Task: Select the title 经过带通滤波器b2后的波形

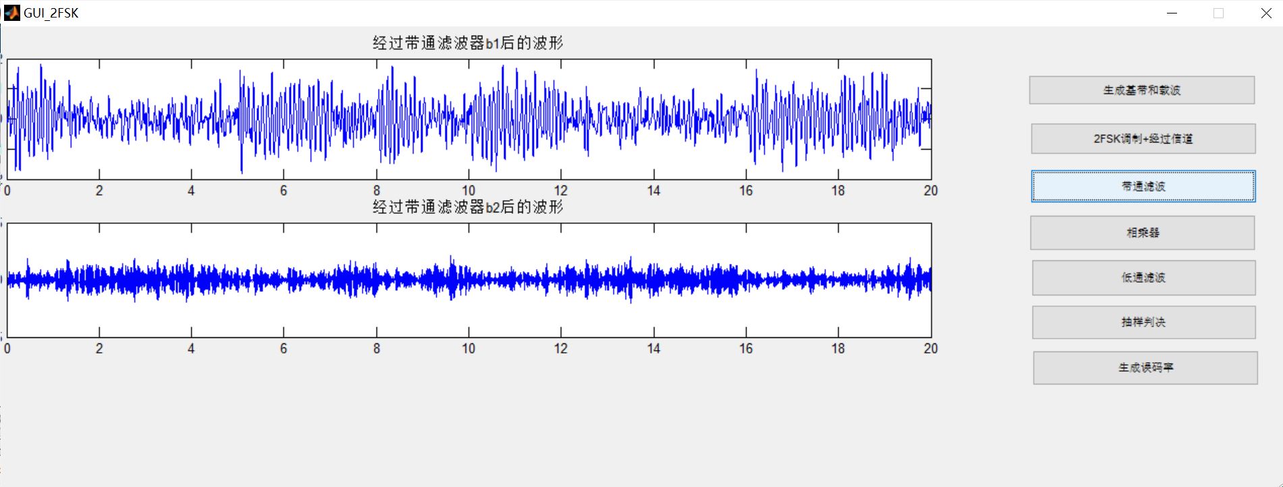Action: click(x=468, y=207)
